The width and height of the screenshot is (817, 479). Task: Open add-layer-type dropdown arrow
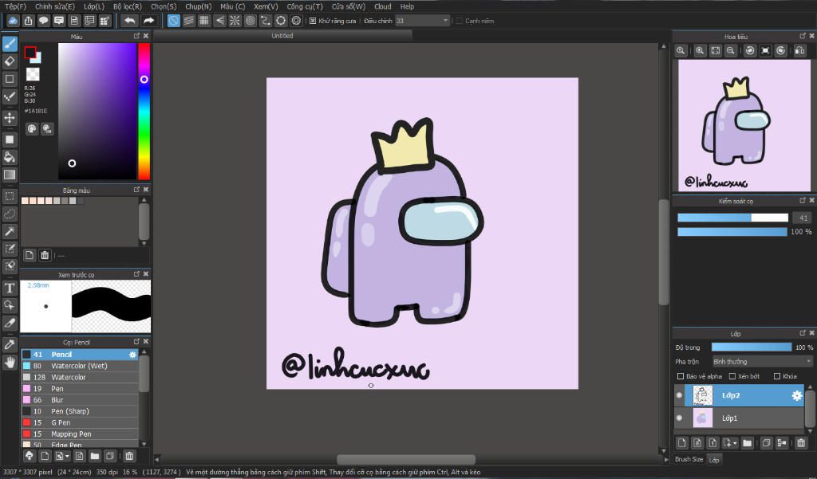[x=735, y=443]
